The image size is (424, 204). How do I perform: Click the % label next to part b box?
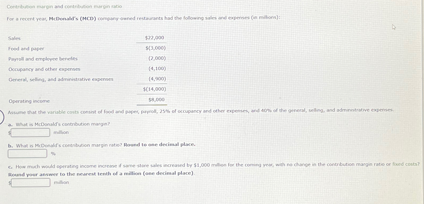pyautogui.click(x=53, y=154)
